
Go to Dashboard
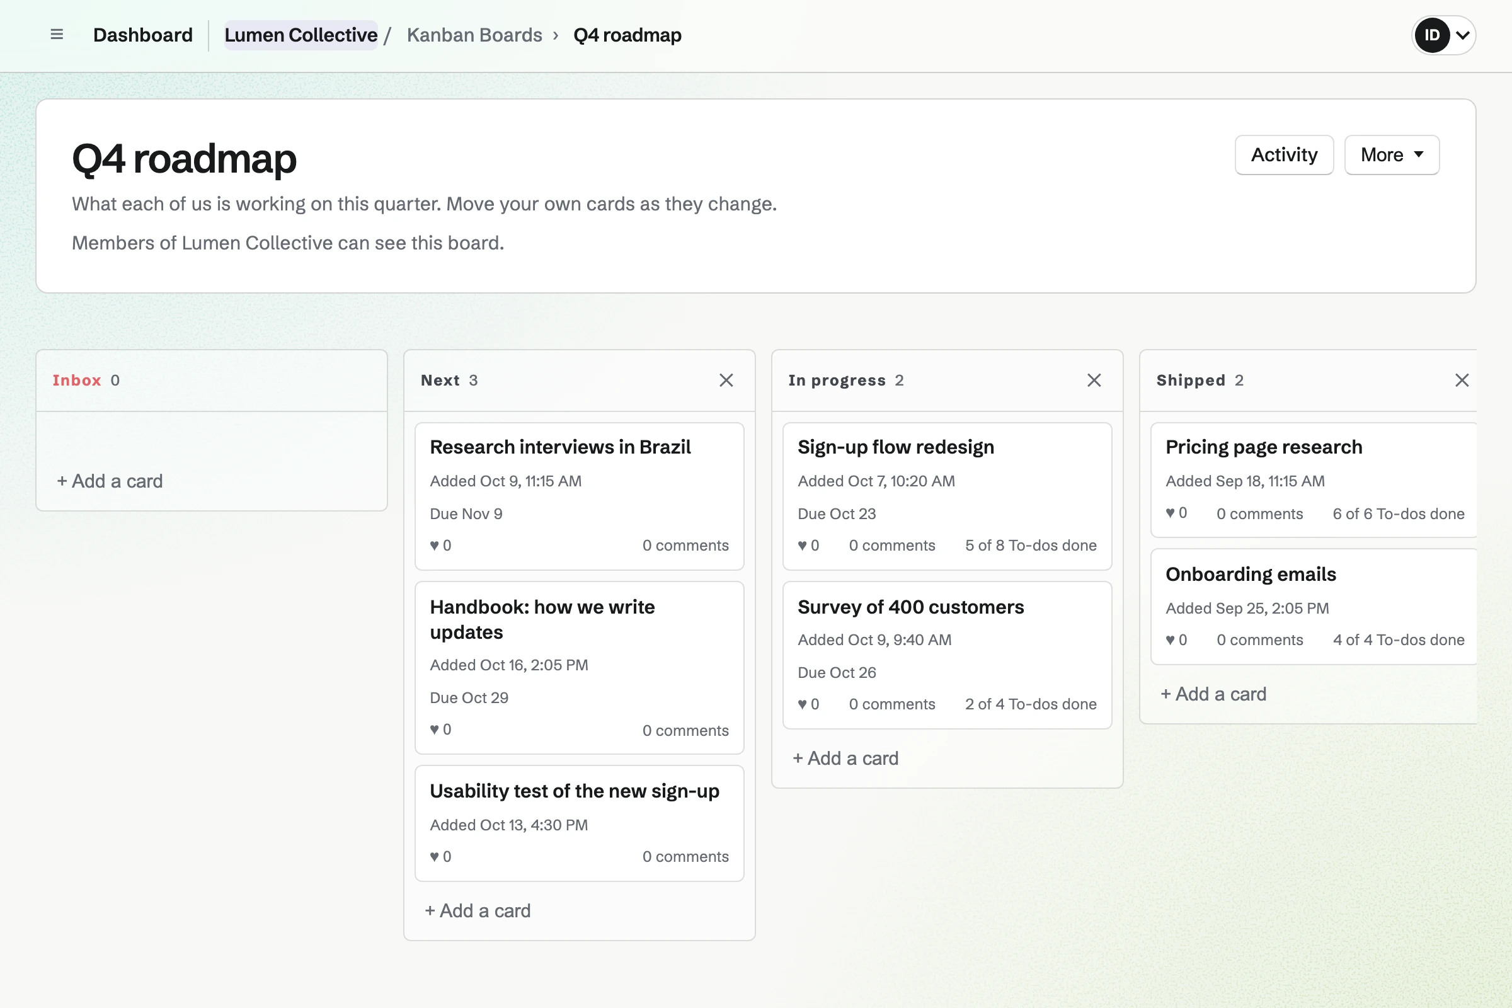click(x=143, y=35)
